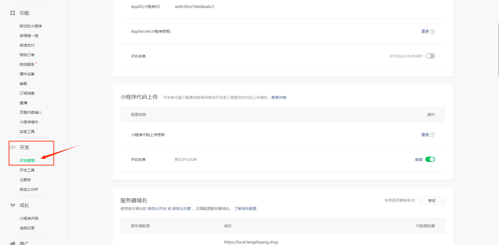Screen dimensions: 499x245
Task: Open 物流服务 in sidebar
Action: pyautogui.click(x=27, y=64)
